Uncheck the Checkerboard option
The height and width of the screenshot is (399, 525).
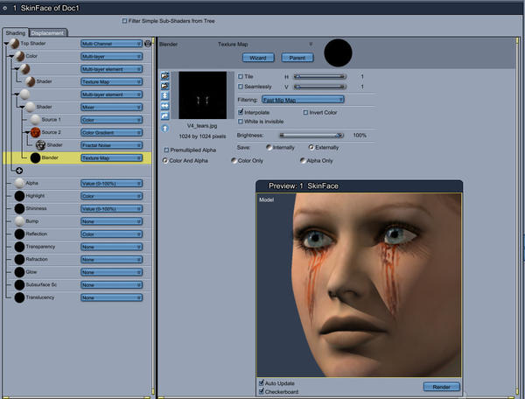[x=262, y=391]
